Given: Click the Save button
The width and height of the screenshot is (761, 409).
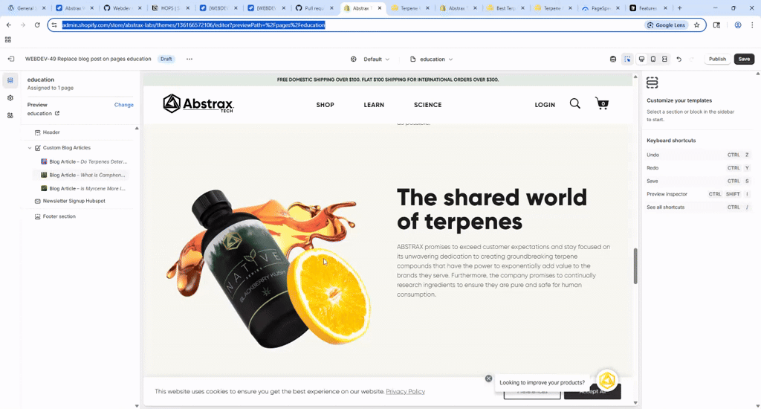Looking at the screenshot, I should 744,59.
